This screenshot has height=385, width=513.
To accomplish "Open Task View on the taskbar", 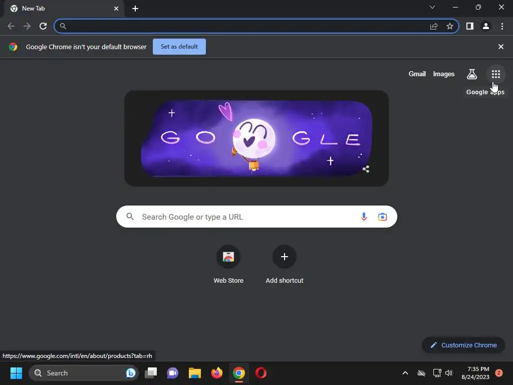I will point(151,373).
